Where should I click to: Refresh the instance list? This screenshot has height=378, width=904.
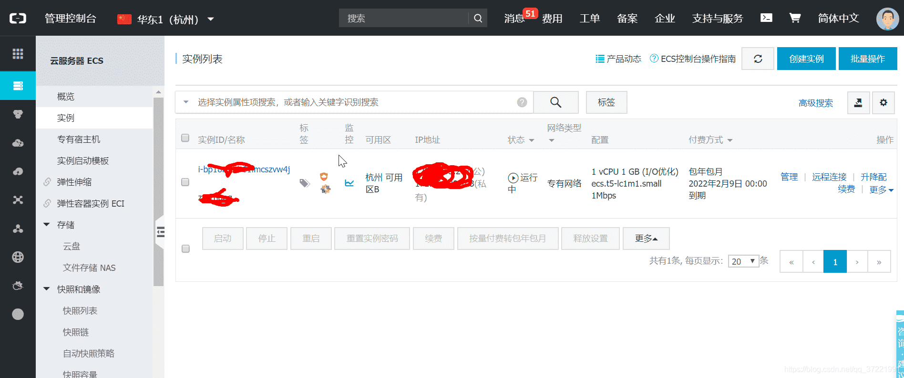[x=758, y=59]
